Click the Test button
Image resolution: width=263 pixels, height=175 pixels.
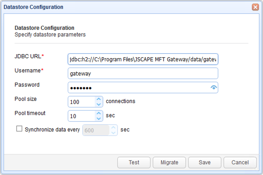click(134, 163)
